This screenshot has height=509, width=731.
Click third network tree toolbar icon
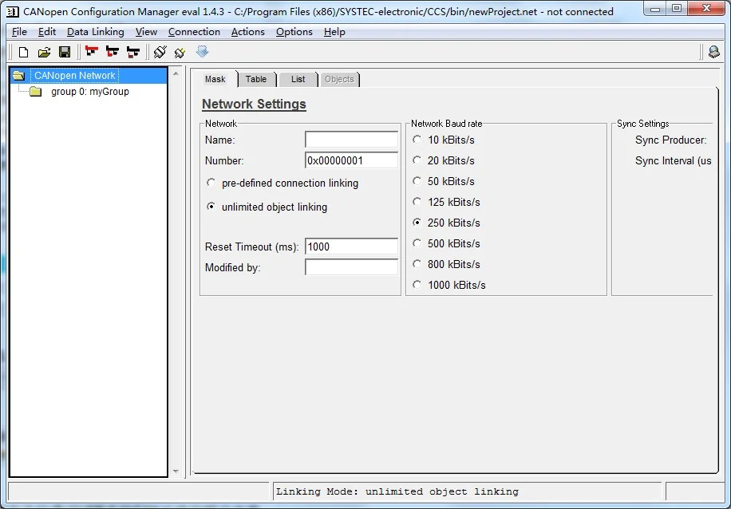click(132, 52)
